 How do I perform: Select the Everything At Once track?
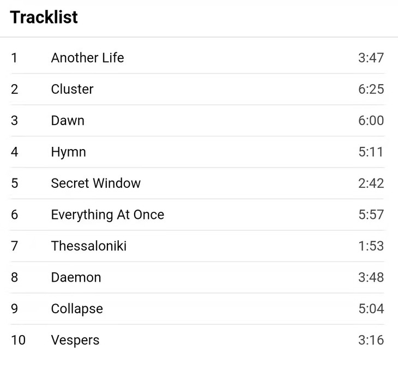coord(107,215)
